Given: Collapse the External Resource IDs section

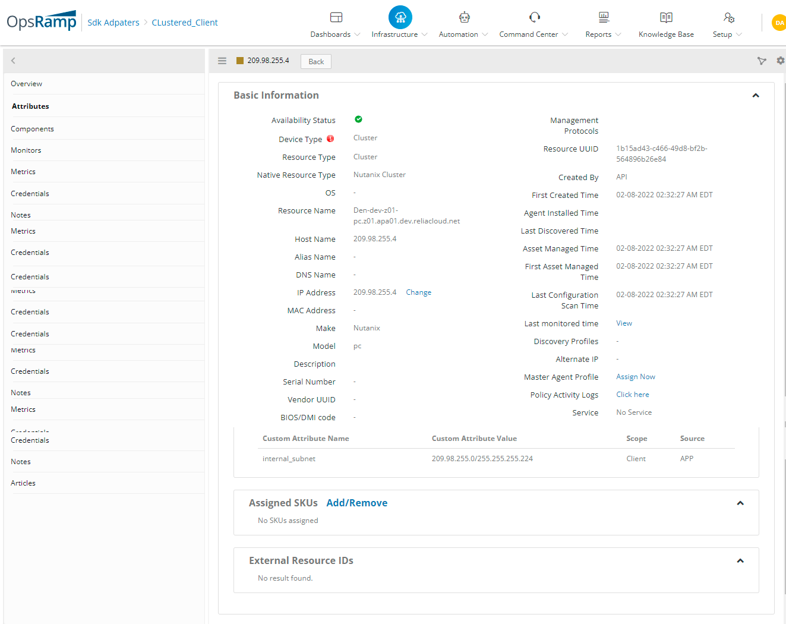Looking at the screenshot, I should click(740, 560).
